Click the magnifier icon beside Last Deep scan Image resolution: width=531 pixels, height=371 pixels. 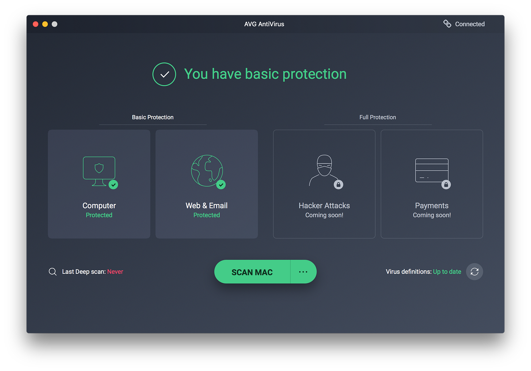click(53, 272)
